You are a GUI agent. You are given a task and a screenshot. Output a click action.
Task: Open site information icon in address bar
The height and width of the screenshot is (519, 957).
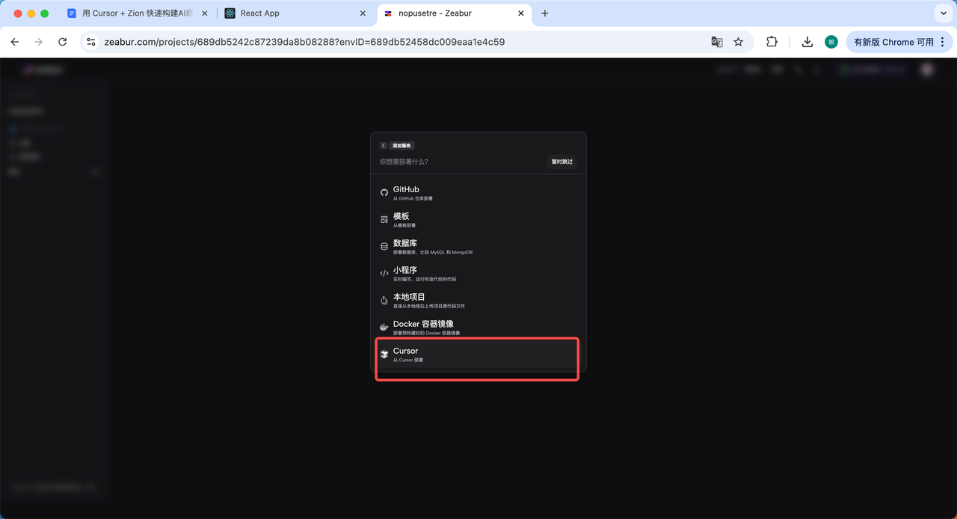click(x=91, y=42)
